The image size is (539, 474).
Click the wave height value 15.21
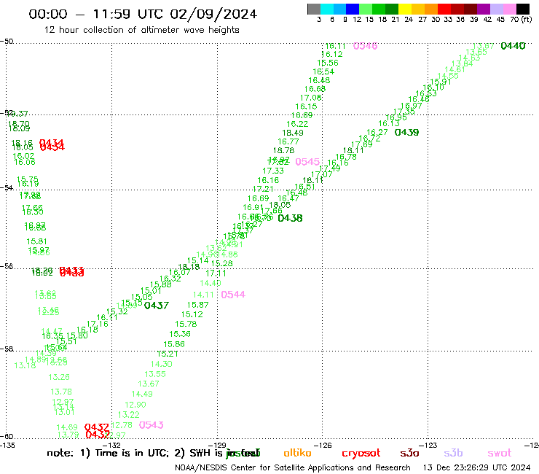(x=168, y=354)
